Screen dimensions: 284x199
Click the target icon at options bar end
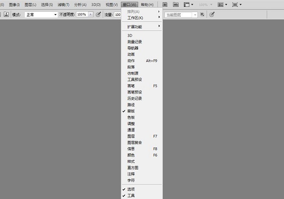click(x=212, y=14)
